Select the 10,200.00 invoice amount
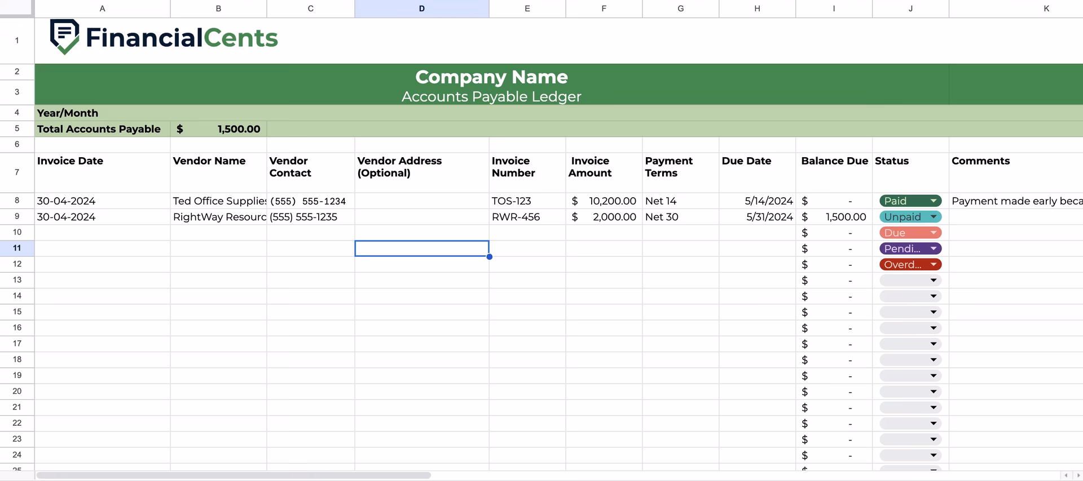The height and width of the screenshot is (481, 1083). (x=604, y=201)
